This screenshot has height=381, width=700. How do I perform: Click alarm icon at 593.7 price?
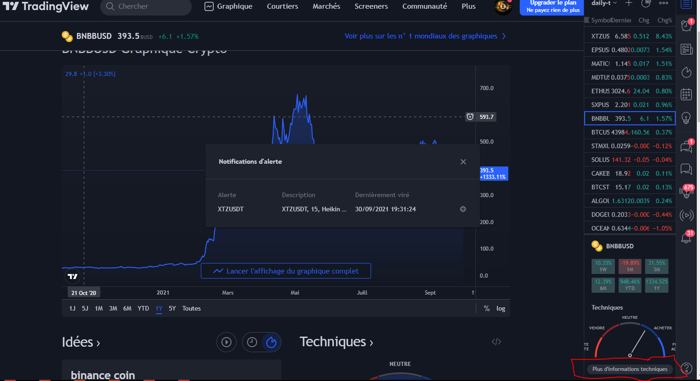click(470, 117)
